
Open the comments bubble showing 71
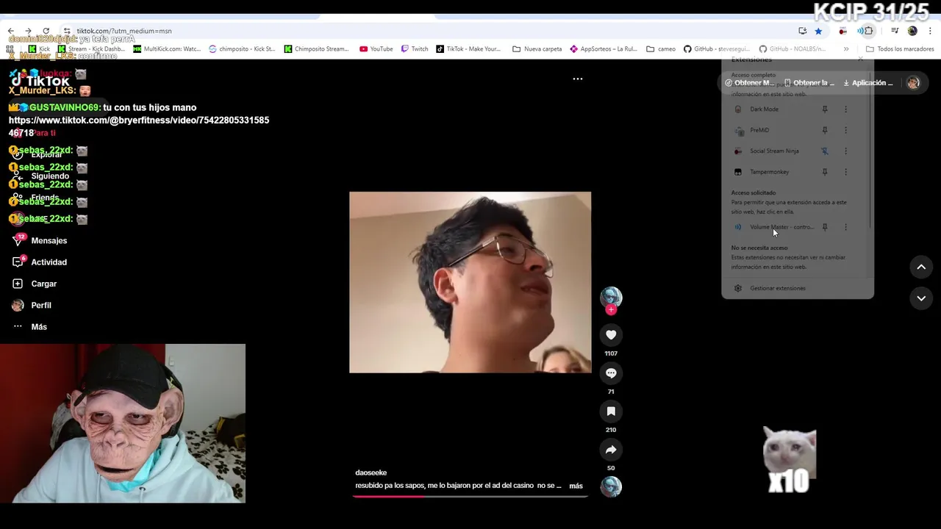point(611,373)
